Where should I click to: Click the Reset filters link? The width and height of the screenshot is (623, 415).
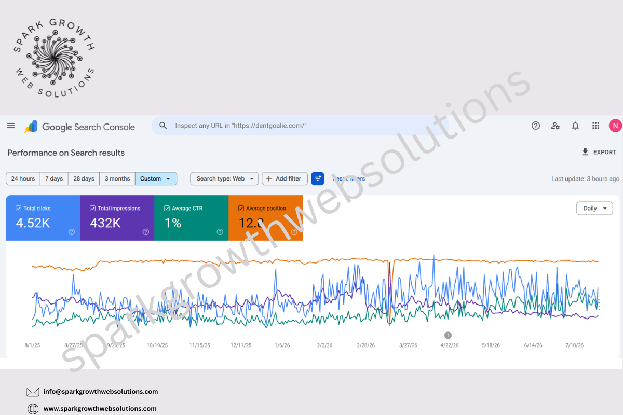348,178
